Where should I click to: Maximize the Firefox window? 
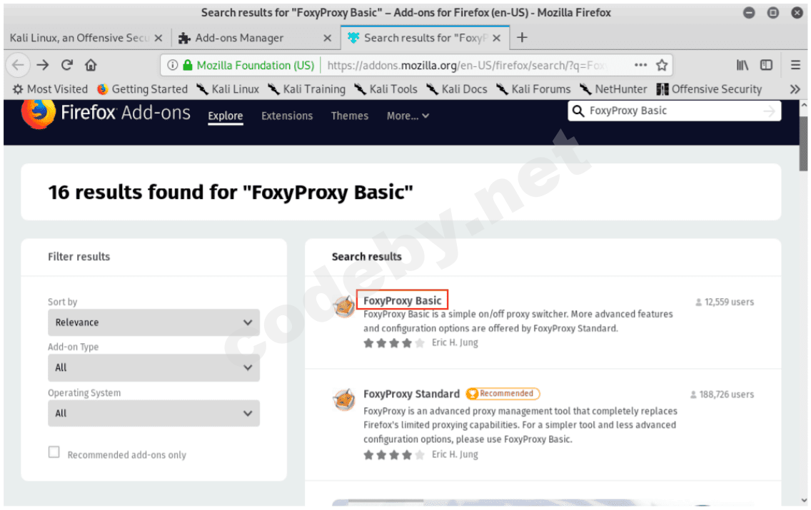click(772, 13)
